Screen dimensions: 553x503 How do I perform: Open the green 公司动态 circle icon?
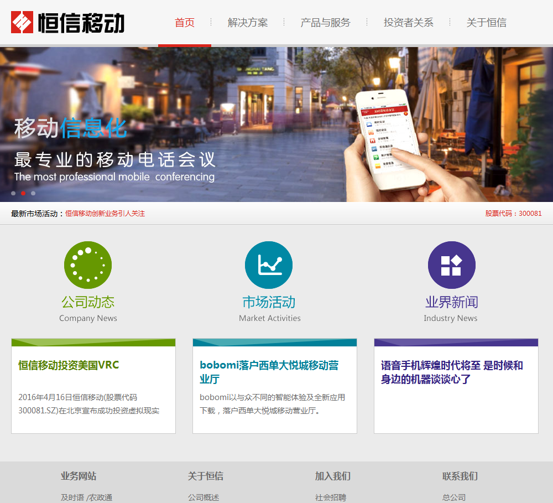pyautogui.click(x=88, y=265)
